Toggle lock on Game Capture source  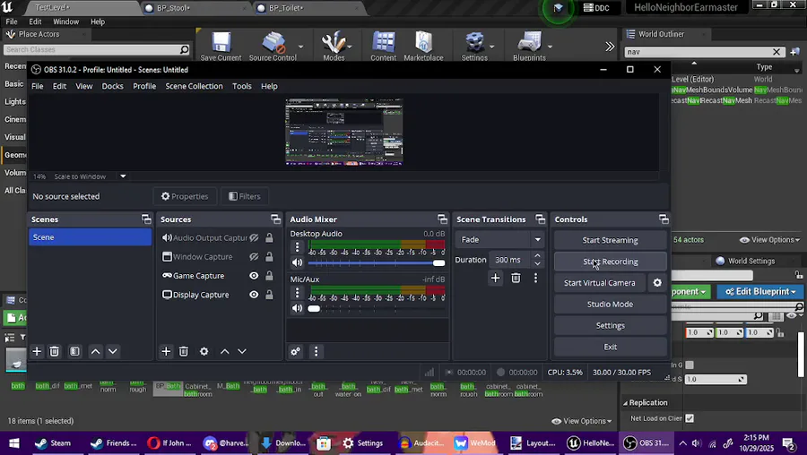click(269, 276)
